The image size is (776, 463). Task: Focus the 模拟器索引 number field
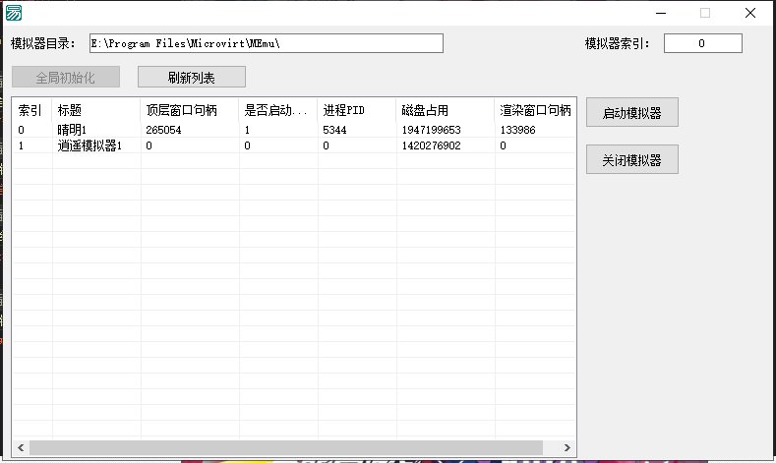coord(702,43)
